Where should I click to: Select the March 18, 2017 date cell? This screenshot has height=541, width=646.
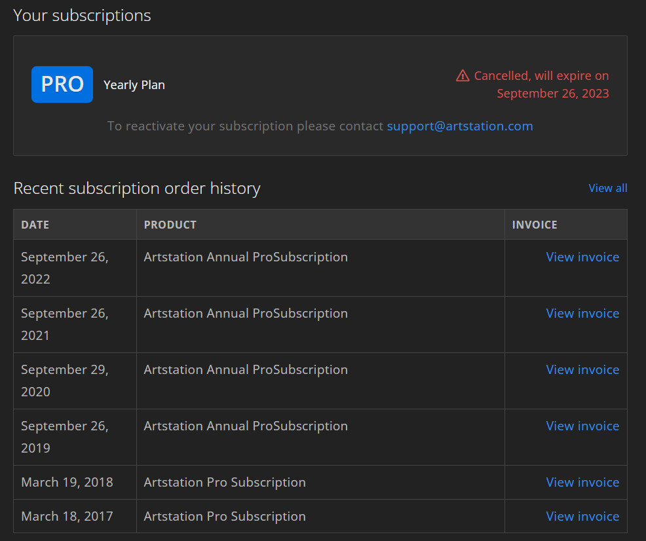coord(75,516)
